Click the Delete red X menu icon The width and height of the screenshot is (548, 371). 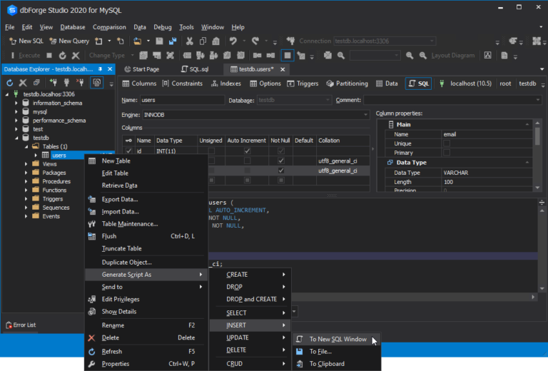pyautogui.click(x=91, y=338)
